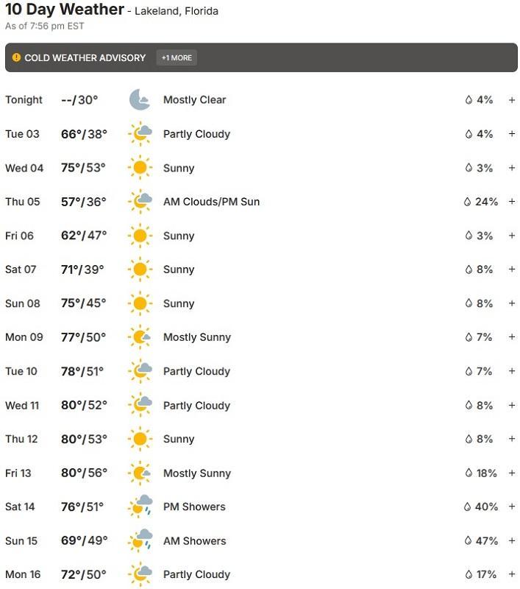
Task: Expand Sat 14 forecast with plus sign
Action: [512, 507]
